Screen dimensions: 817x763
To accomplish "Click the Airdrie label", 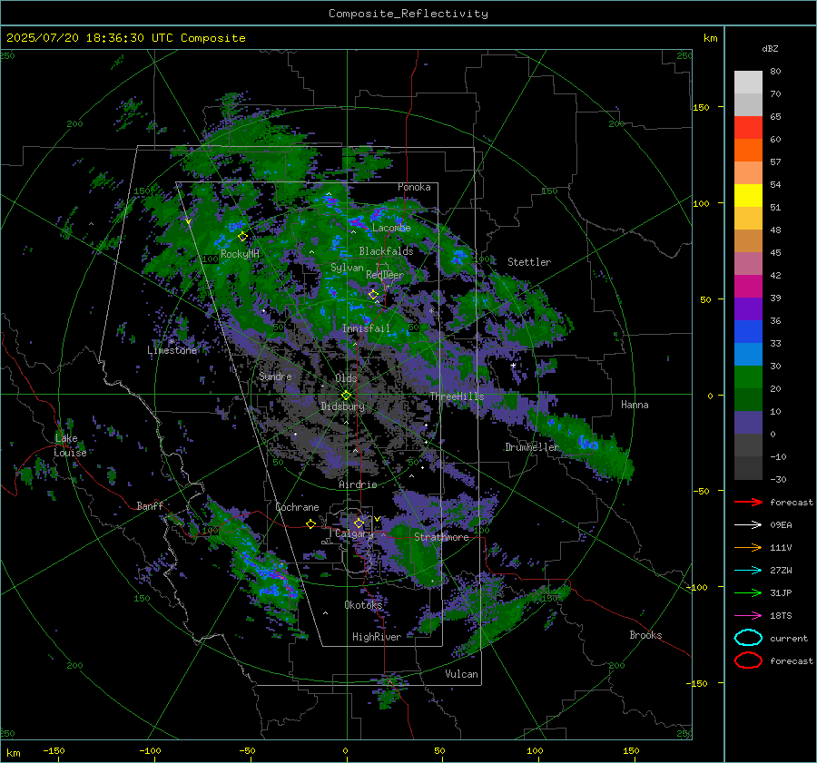I will [x=358, y=484].
